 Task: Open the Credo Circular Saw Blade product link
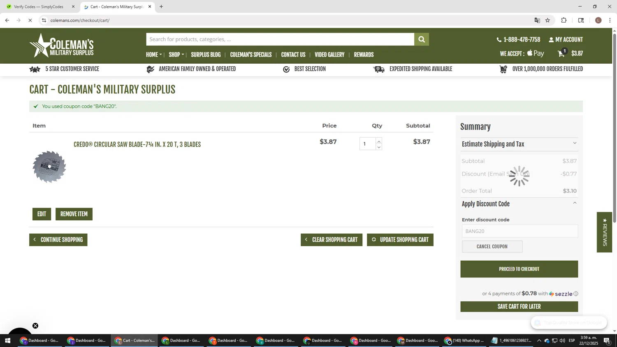point(137,145)
